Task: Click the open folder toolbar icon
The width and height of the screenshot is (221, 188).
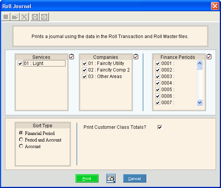Action: (x=15, y=17)
